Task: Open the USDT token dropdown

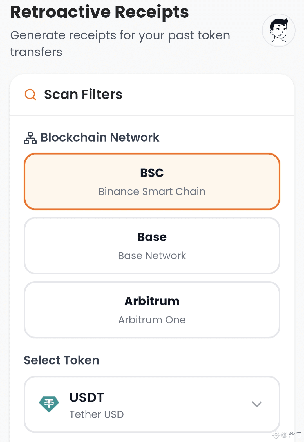Action: pos(152,404)
